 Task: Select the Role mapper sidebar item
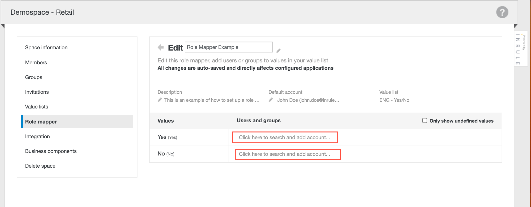[41, 122]
